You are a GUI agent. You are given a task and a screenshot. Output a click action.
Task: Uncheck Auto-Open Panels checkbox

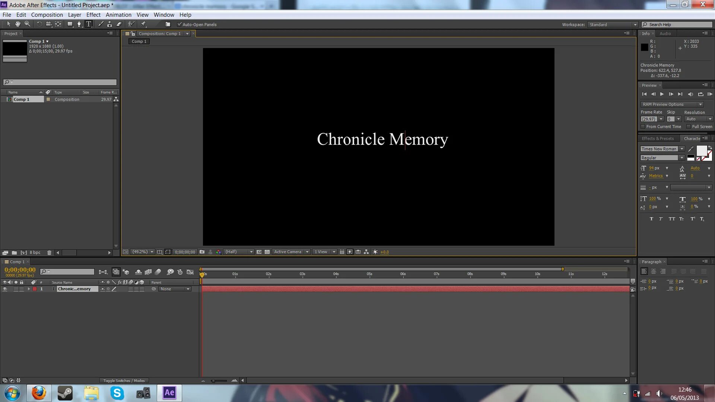179,25
